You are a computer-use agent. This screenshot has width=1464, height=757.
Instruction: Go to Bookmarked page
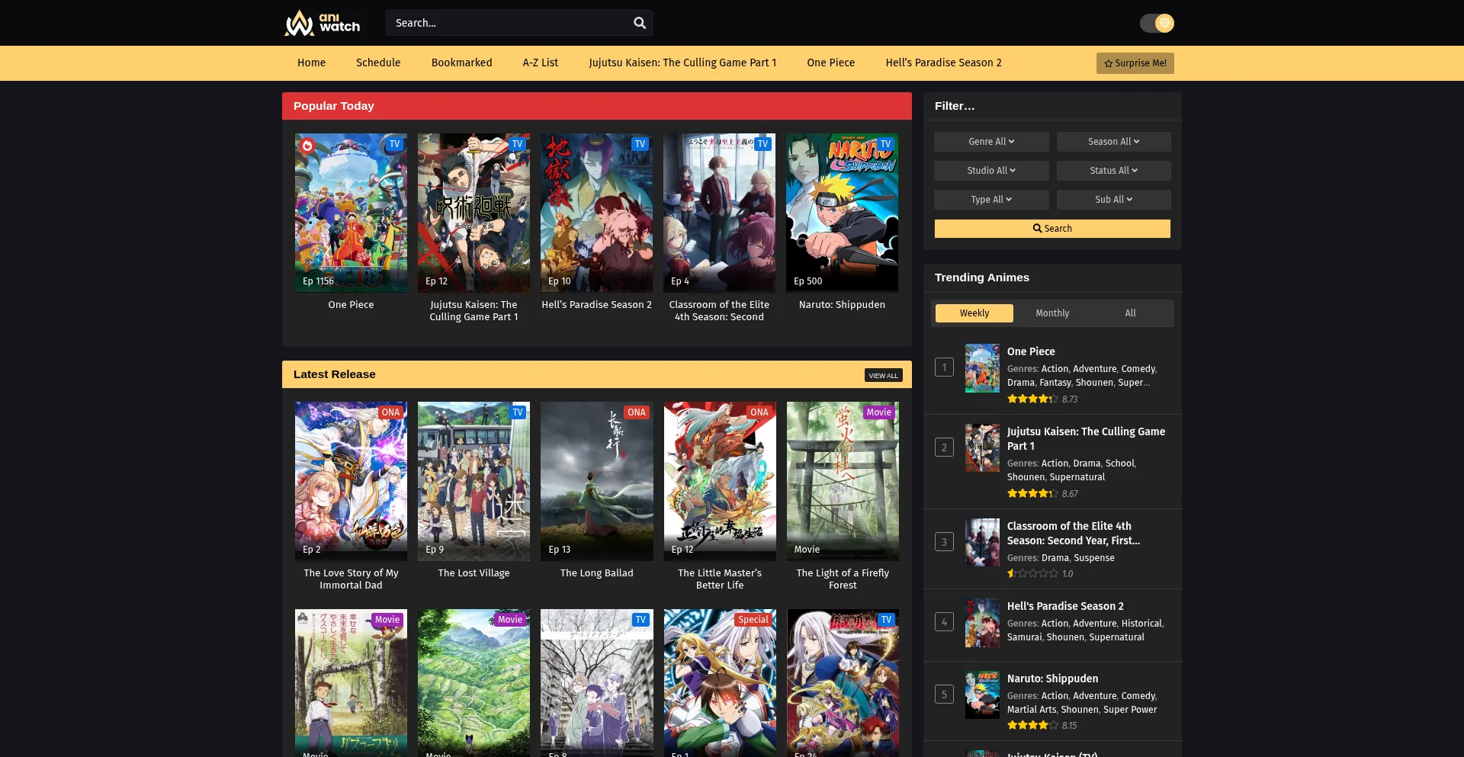[x=461, y=63]
